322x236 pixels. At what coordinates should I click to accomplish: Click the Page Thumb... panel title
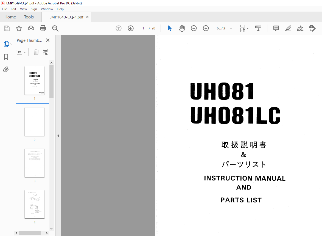point(29,40)
